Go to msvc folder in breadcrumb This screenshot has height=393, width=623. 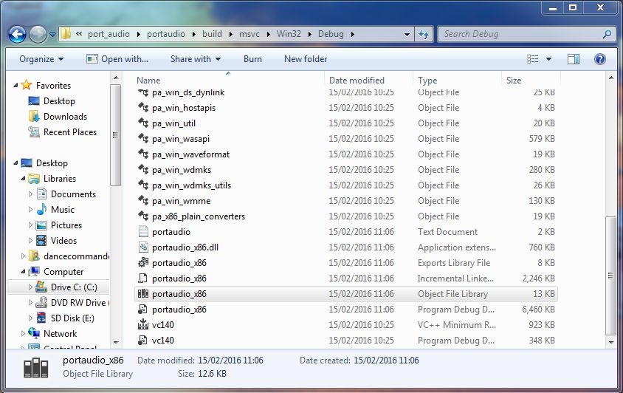(x=249, y=34)
